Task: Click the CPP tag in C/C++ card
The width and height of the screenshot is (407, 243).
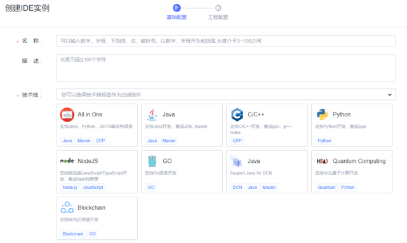Action: (x=237, y=141)
